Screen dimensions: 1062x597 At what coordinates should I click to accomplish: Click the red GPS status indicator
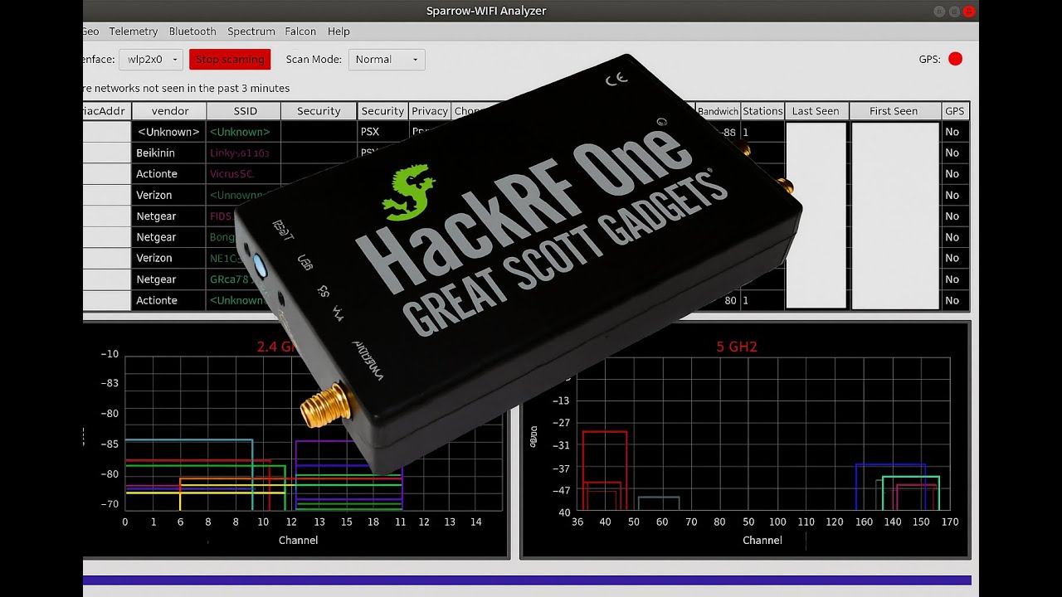(955, 59)
